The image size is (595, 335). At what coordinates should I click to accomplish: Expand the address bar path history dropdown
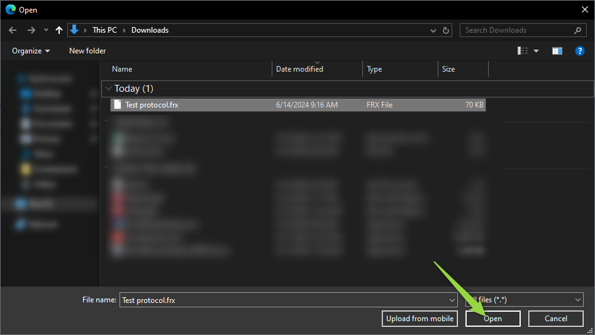[433, 30]
